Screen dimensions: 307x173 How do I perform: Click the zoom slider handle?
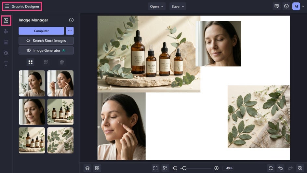[184, 168]
